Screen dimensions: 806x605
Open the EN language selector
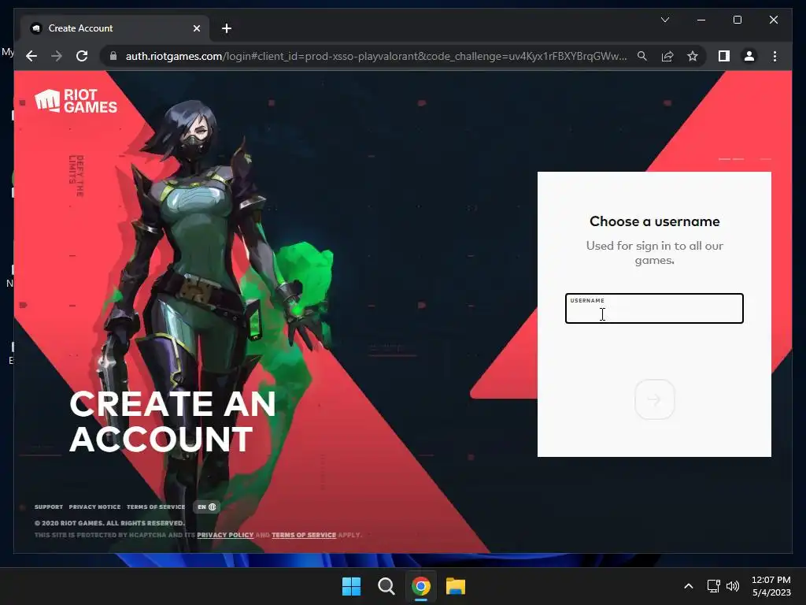click(207, 507)
